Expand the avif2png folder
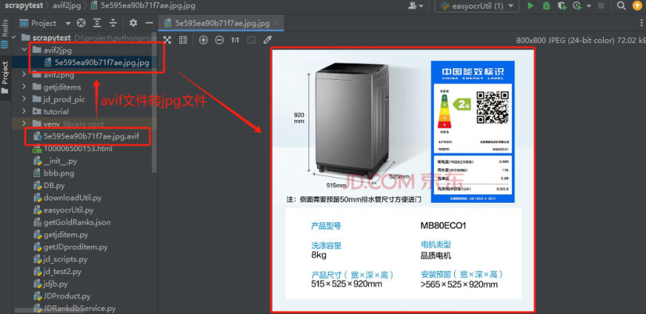Viewport: 646px width, 314px height. tap(25, 74)
